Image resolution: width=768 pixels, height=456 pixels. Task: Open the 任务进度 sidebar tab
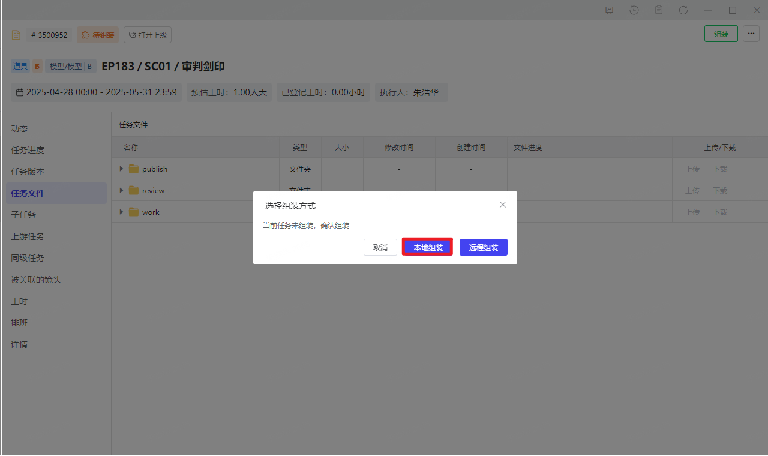click(28, 150)
